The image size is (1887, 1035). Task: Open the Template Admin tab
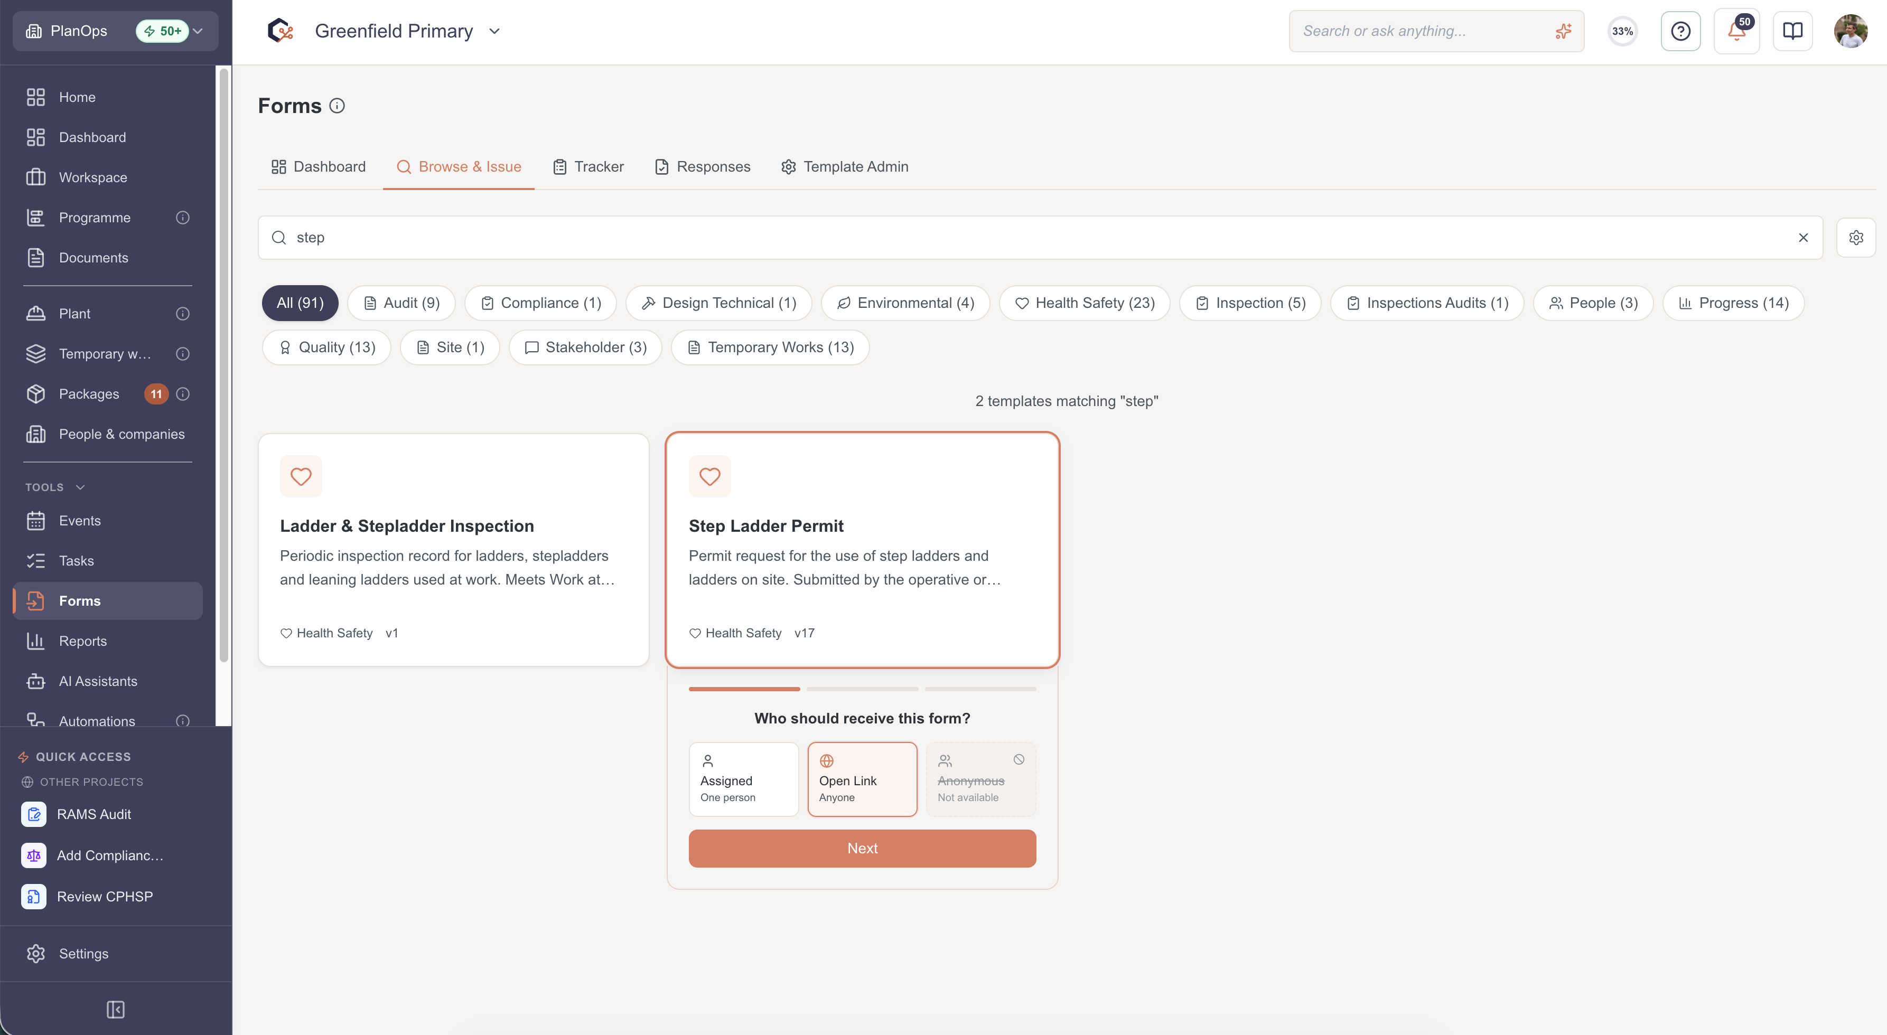click(845, 166)
